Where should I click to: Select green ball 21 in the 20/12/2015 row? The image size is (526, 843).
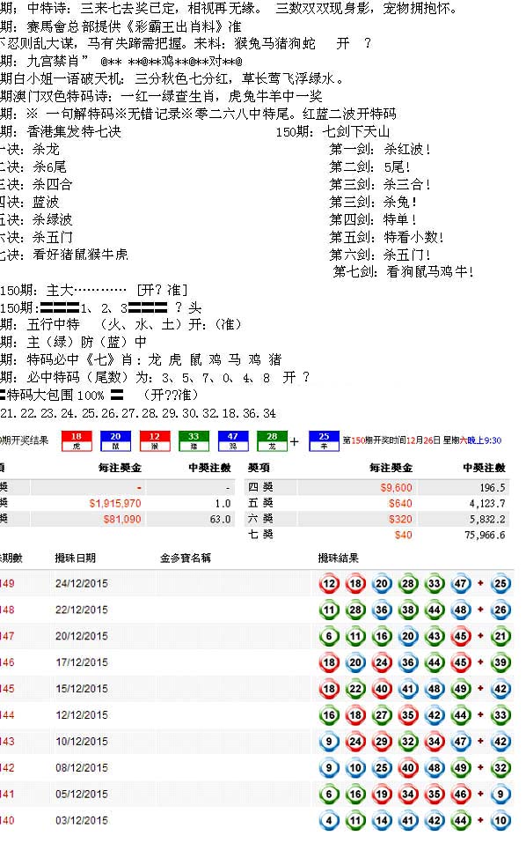pyautogui.click(x=500, y=636)
